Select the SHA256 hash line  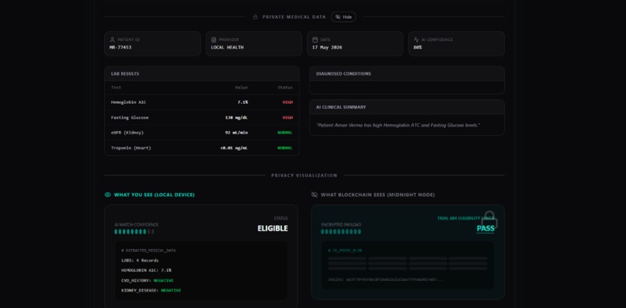point(385,279)
